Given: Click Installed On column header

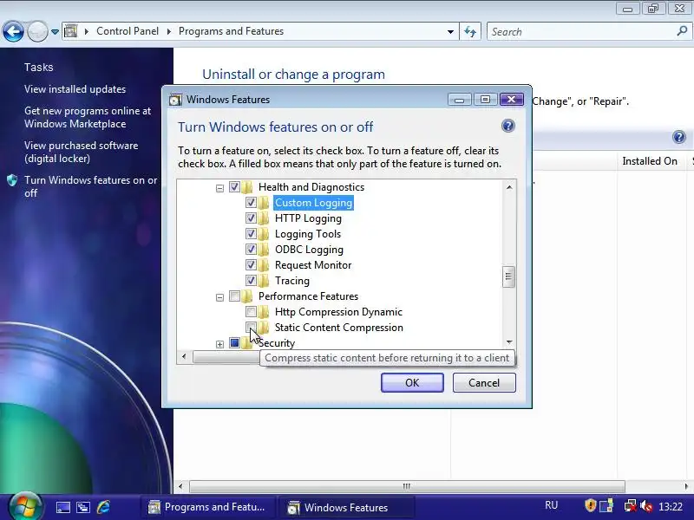Looking at the screenshot, I should (x=650, y=161).
